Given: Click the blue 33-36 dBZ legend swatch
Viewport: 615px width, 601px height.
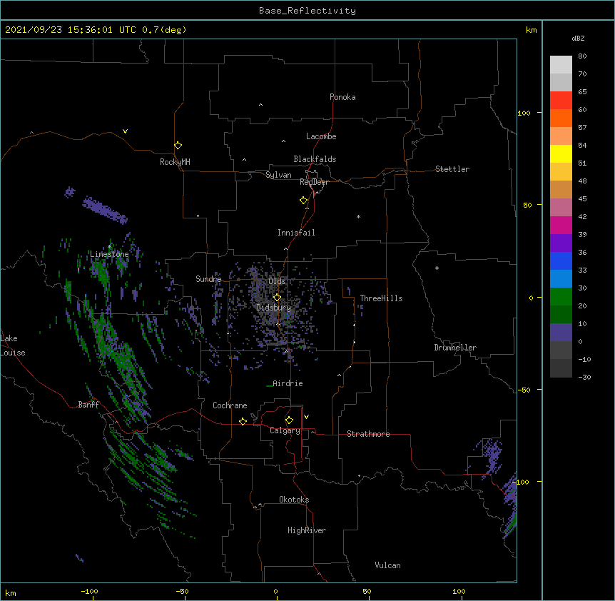Looking at the screenshot, I should (561, 261).
